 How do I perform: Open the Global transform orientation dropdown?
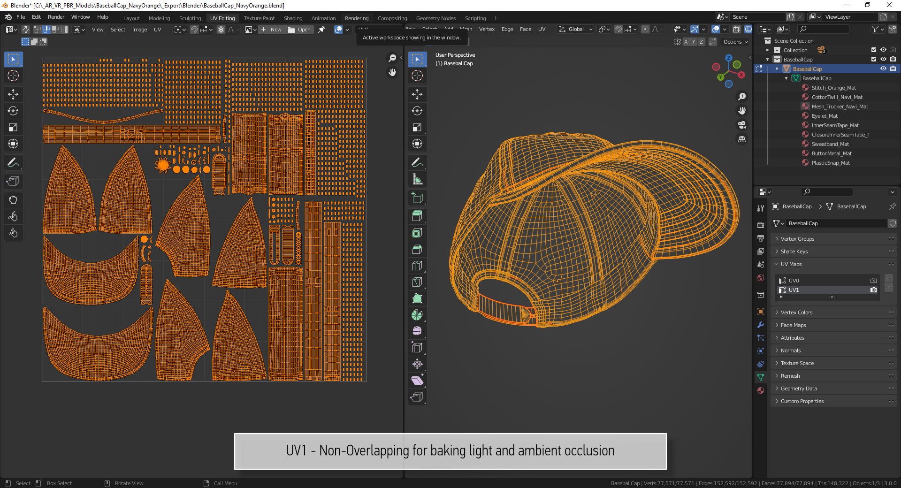click(x=576, y=30)
